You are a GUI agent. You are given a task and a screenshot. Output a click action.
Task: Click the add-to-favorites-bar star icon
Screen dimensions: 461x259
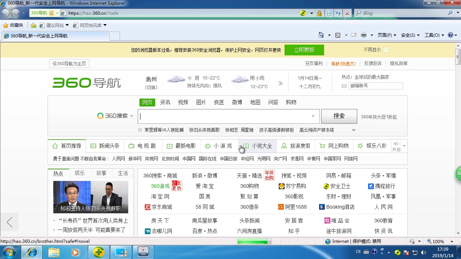tap(33, 25)
